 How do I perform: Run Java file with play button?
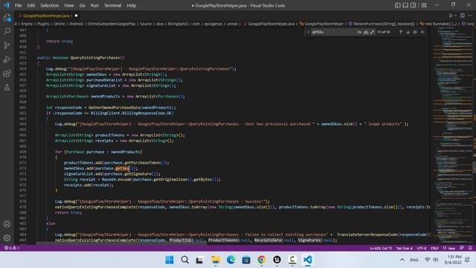click(x=451, y=16)
